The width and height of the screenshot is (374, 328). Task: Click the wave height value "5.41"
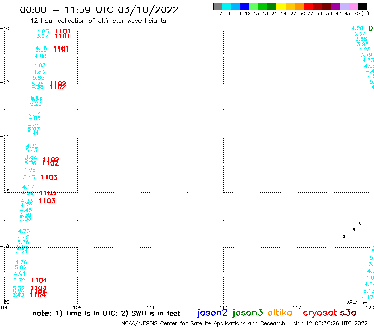pyautogui.click(x=33, y=133)
